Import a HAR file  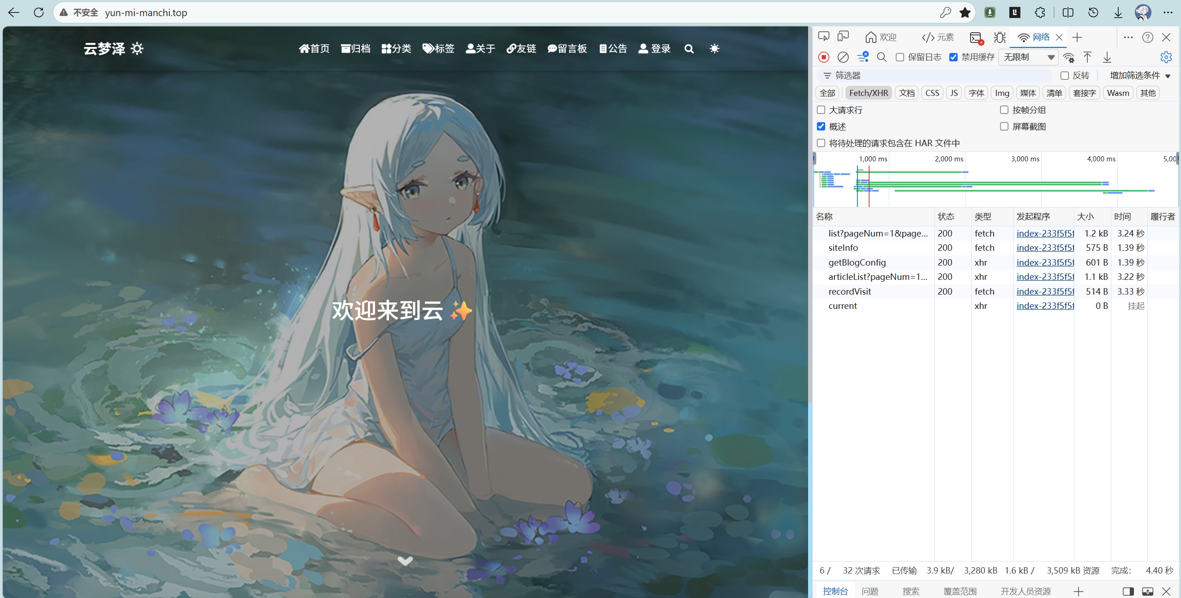(1087, 57)
